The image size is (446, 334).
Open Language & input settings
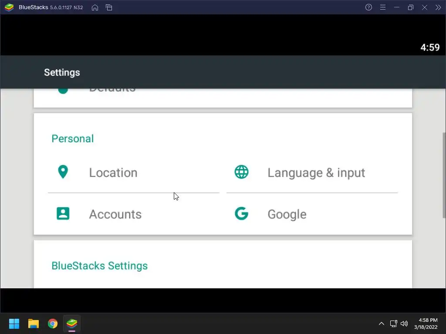[x=312, y=172]
